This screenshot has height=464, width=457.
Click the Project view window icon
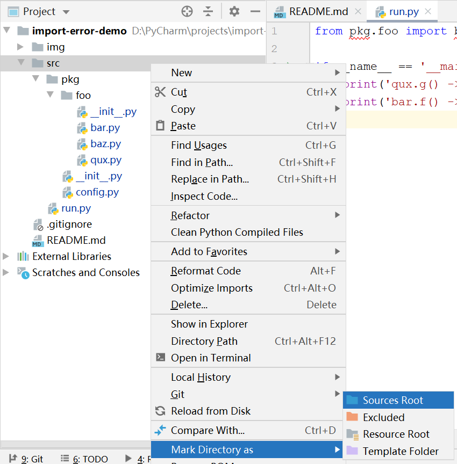click(x=13, y=12)
